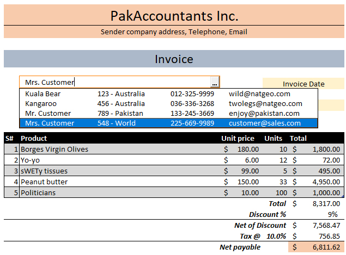Click the total amount 8,317.00 cell
Viewport: 346px width, 255px height.
point(317,203)
